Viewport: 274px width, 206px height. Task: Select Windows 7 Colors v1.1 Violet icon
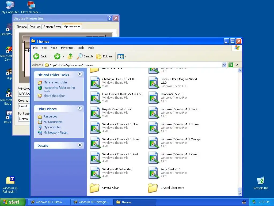[x=154, y=158]
